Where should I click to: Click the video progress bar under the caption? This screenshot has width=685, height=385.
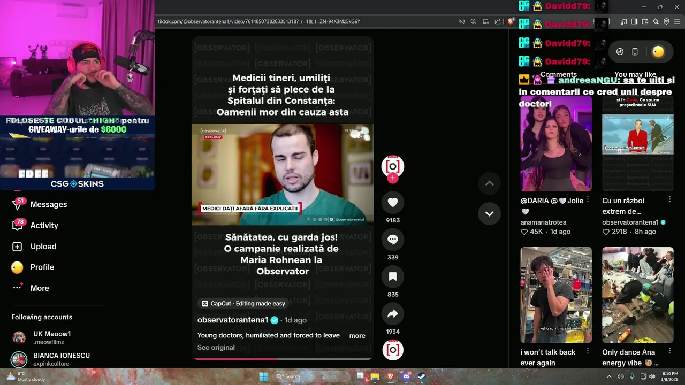(283, 359)
